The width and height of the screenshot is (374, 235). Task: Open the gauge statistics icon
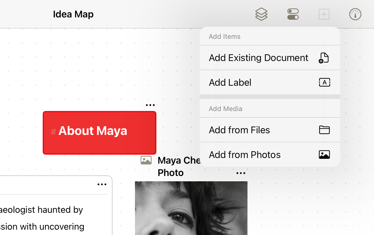point(355,14)
